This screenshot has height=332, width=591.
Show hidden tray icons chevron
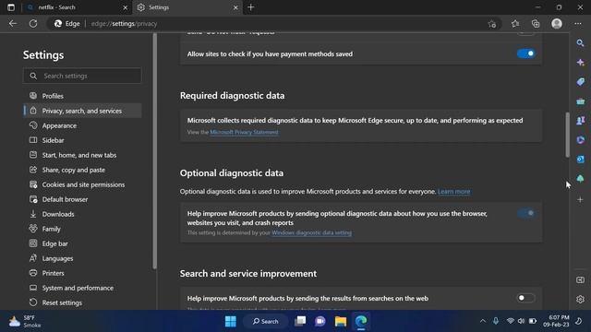(482, 321)
